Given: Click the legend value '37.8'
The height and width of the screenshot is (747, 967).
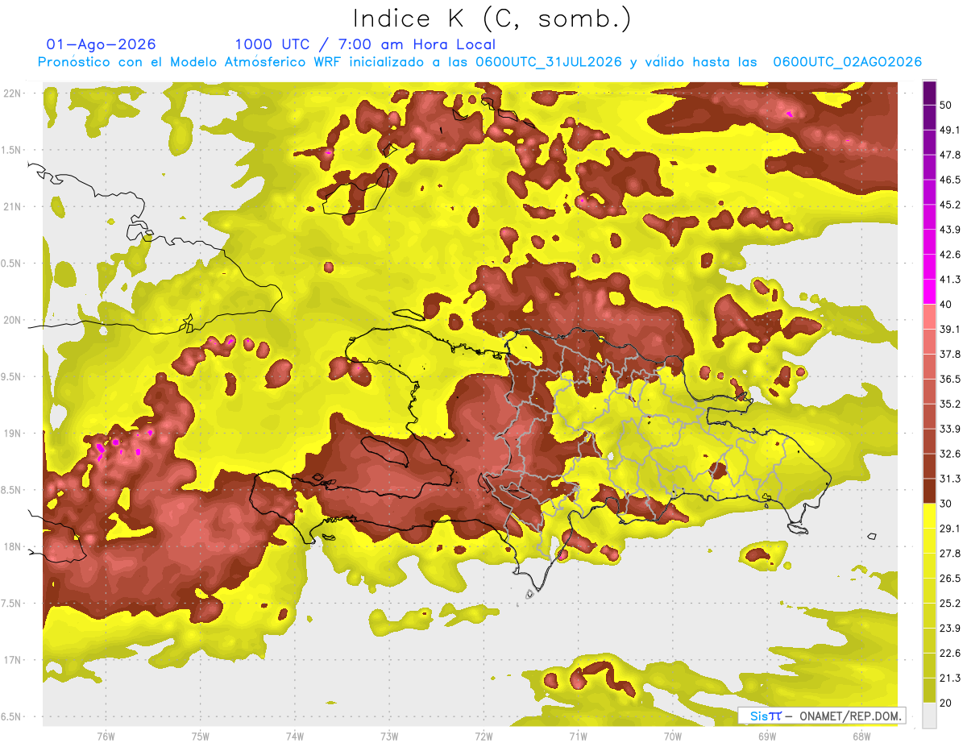Looking at the screenshot, I should pyautogui.click(x=949, y=354).
